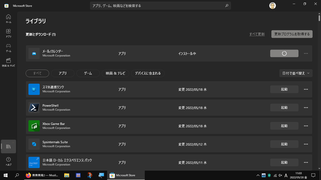Click the Xbox Game Bar name text
The width and height of the screenshot is (321, 180).
pos(54,123)
